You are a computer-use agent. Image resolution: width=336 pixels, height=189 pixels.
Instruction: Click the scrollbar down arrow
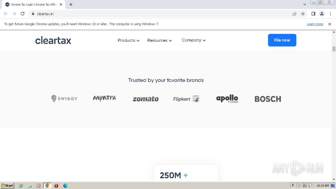(x=334, y=179)
